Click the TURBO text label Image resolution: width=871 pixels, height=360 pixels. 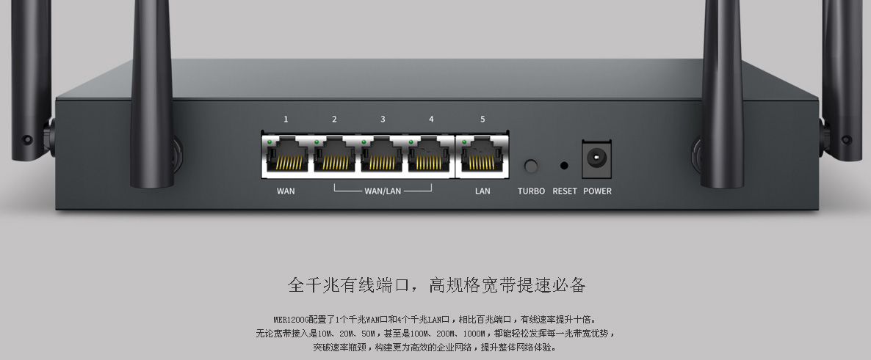(532, 191)
